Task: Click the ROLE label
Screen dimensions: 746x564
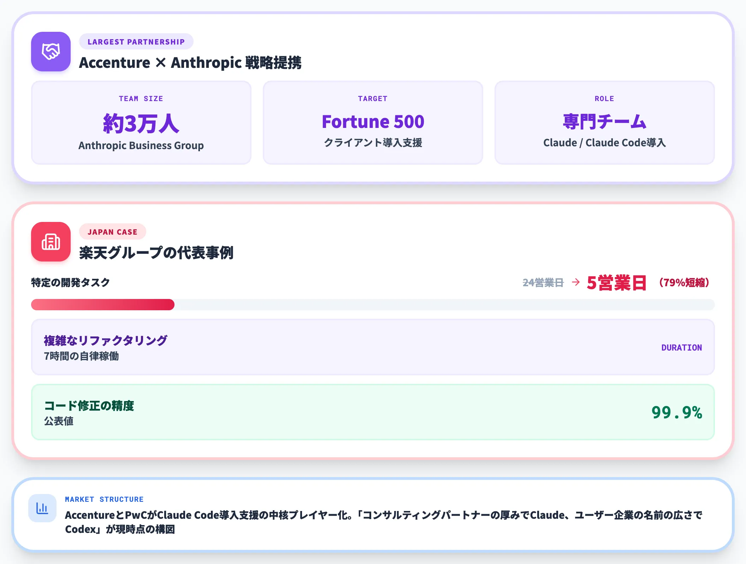Action: pos(605,99)
